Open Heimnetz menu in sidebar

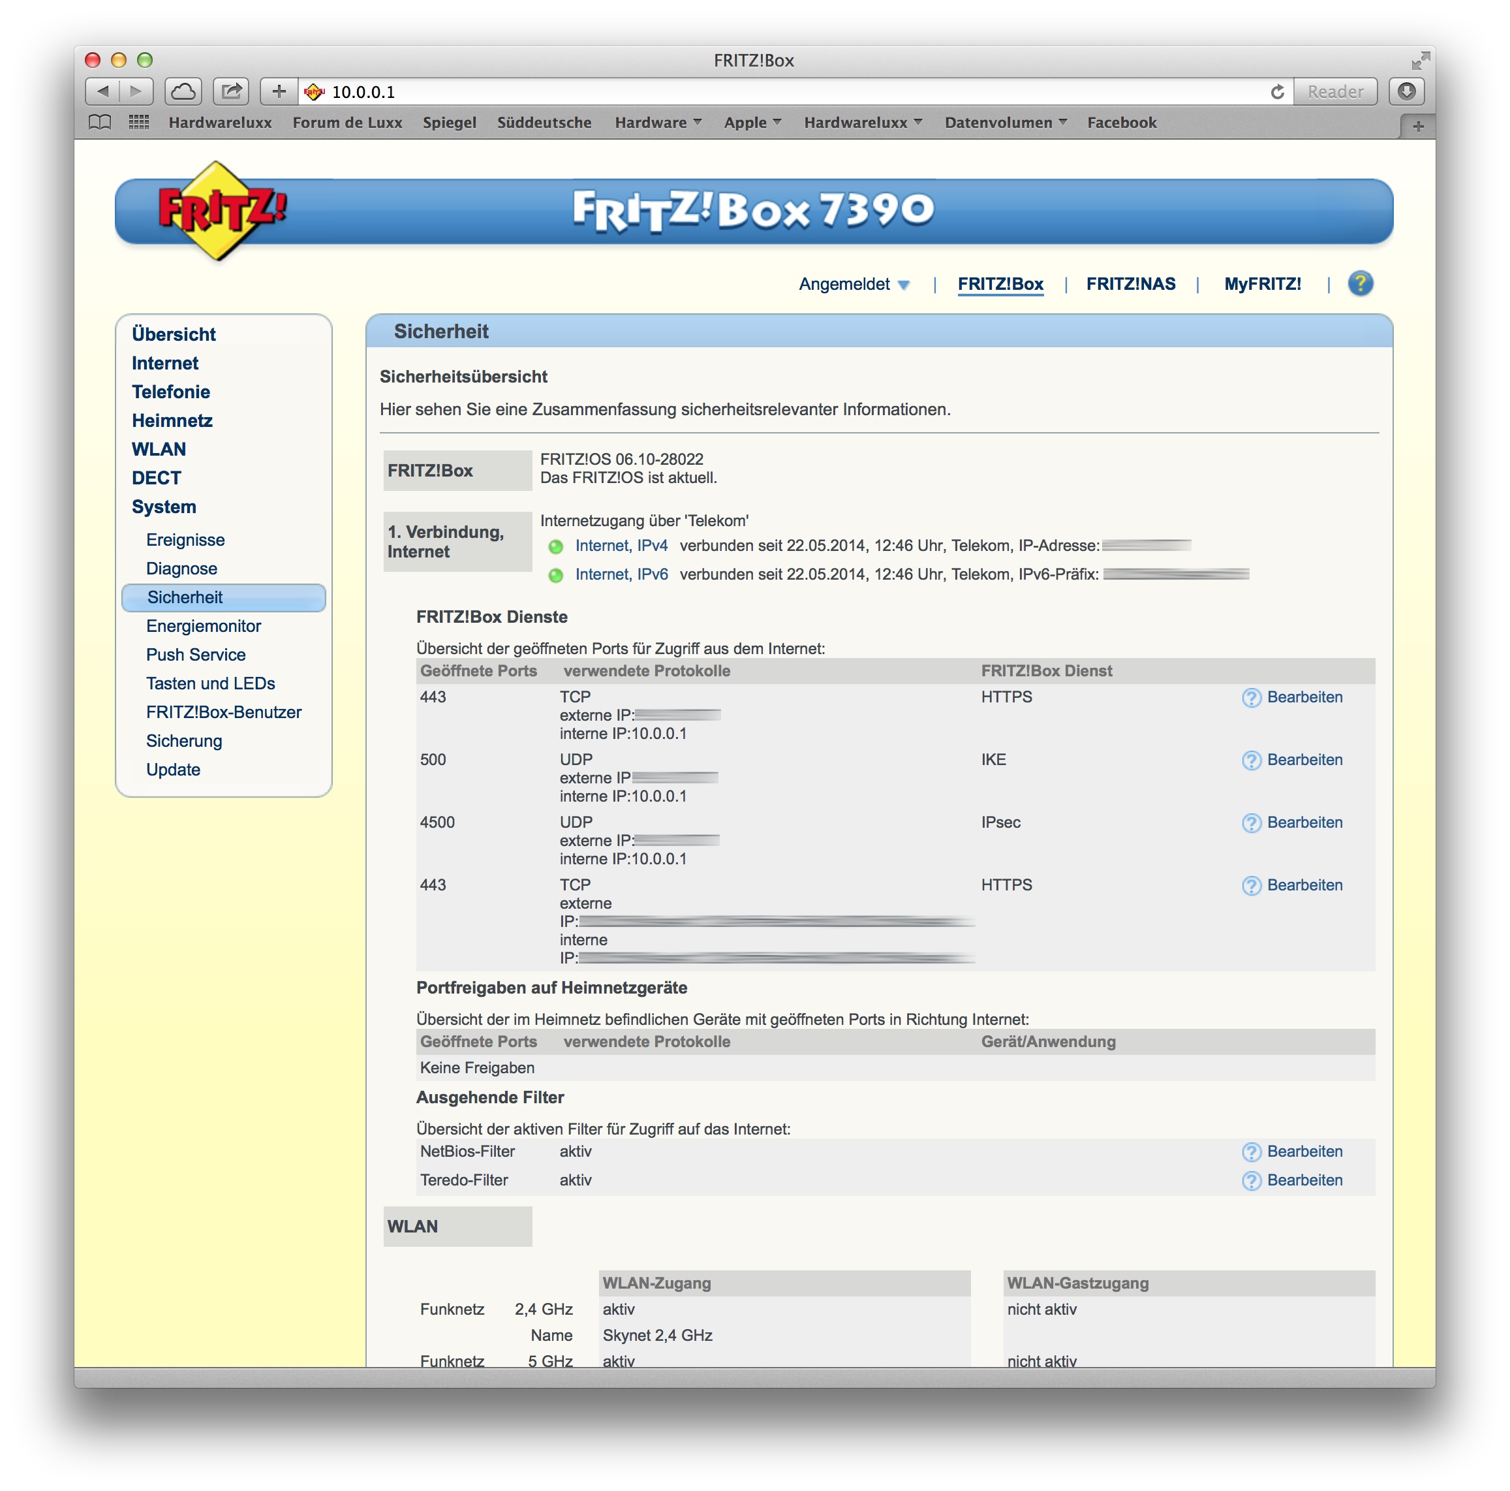[x=172, y=420]
